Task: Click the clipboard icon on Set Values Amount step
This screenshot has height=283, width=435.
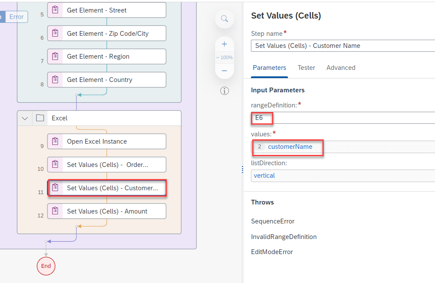Action: pos(55,211)
